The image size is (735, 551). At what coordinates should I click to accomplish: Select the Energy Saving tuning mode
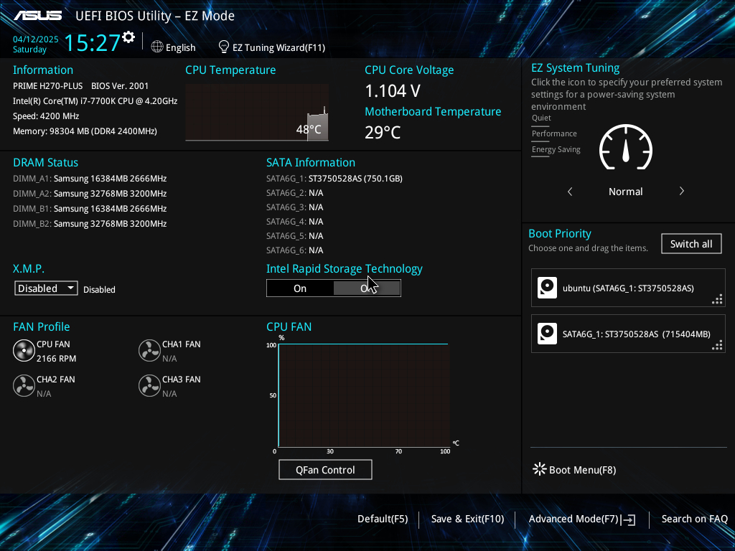556,149
